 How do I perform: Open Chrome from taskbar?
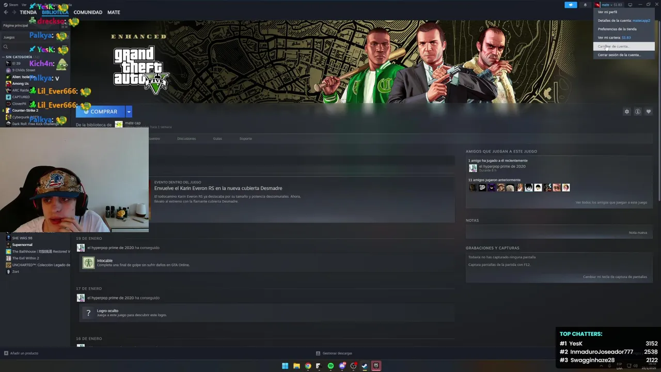308,366
